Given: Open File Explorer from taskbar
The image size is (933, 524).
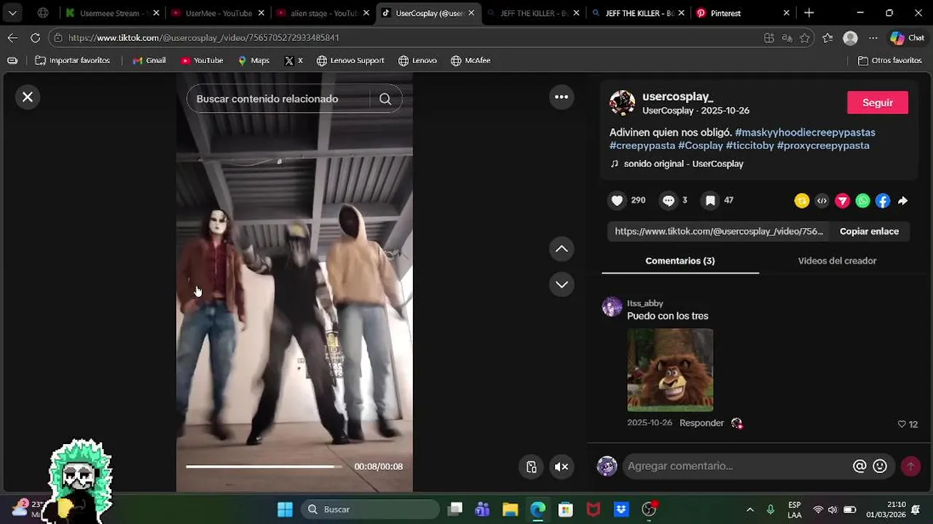Looking at the screenshot, I should click(510, 509).
